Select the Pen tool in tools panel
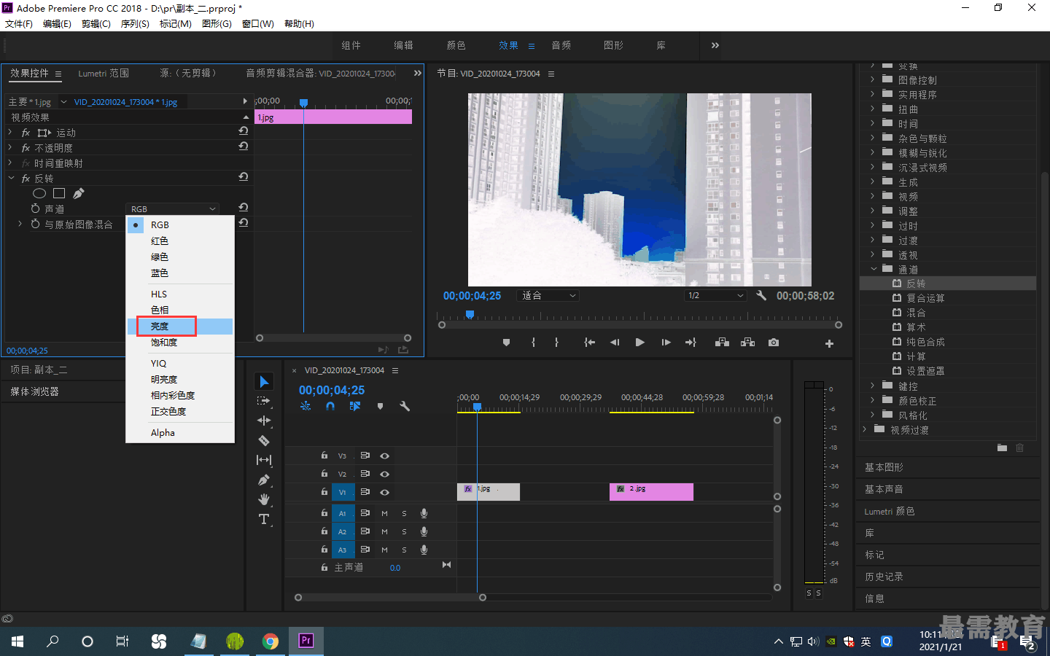 pyautogui.click(x=264, y=480)
